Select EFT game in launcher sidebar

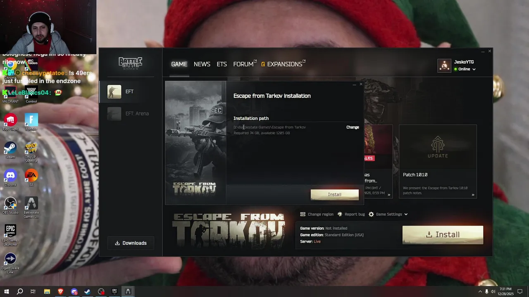(130, 92)
